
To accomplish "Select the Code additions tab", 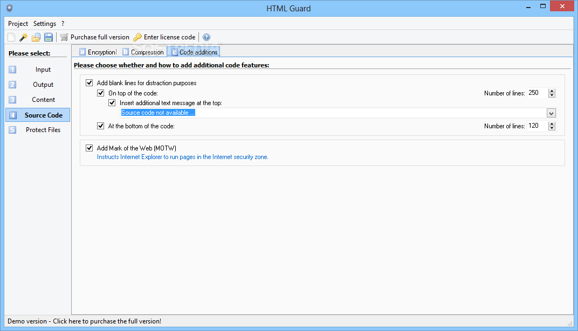I will (194, 52).
